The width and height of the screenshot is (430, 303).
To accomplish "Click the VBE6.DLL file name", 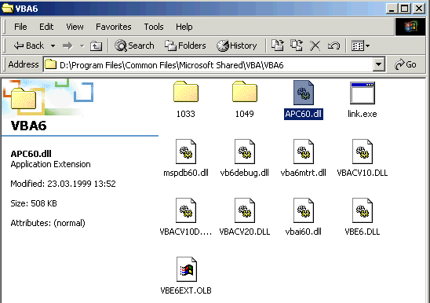I will pyautogui.click(x=363, y=232).
